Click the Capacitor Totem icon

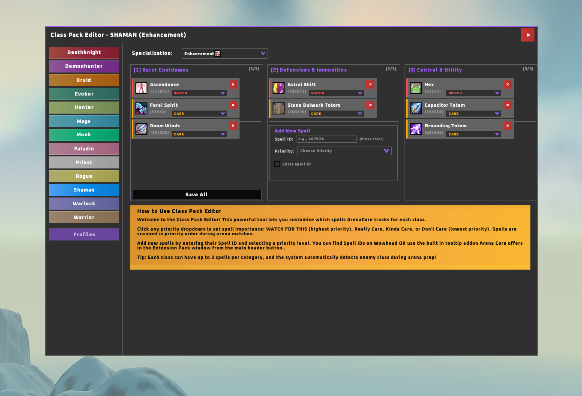415,108
